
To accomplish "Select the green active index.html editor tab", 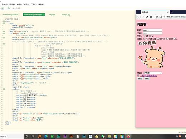I will point(34,15).
